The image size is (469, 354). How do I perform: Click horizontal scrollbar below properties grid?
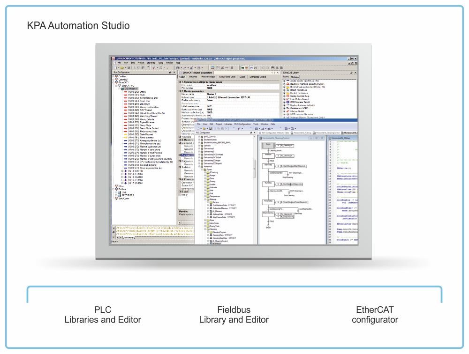[186, 223]
